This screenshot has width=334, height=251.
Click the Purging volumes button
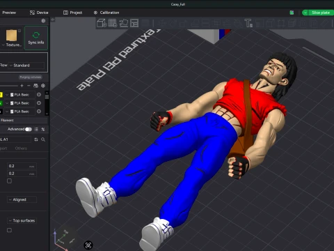click(31, 77)
